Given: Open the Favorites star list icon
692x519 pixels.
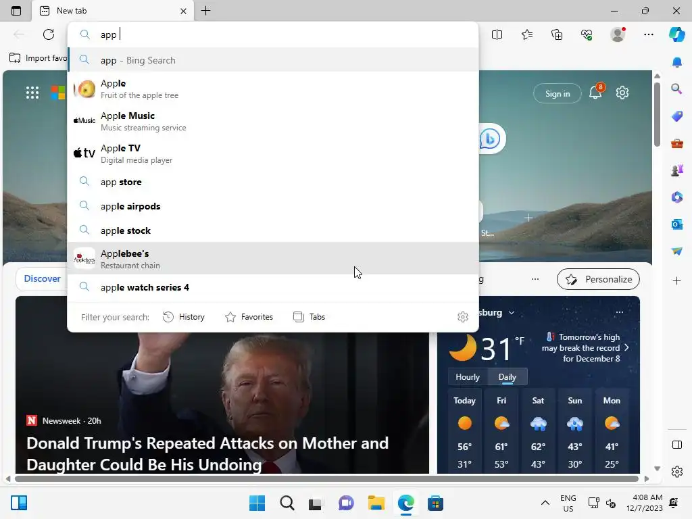Looking at the screenshot, I should [527, 34].
